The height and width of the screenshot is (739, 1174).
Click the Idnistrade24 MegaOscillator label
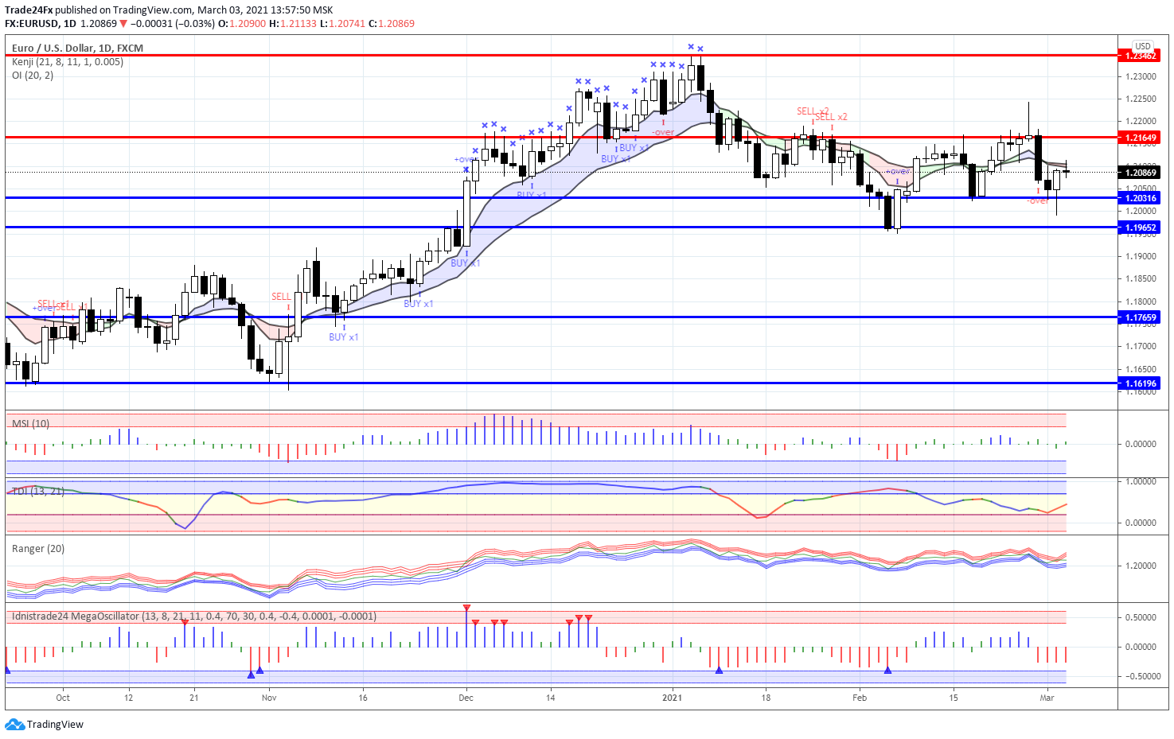point(194,616)
